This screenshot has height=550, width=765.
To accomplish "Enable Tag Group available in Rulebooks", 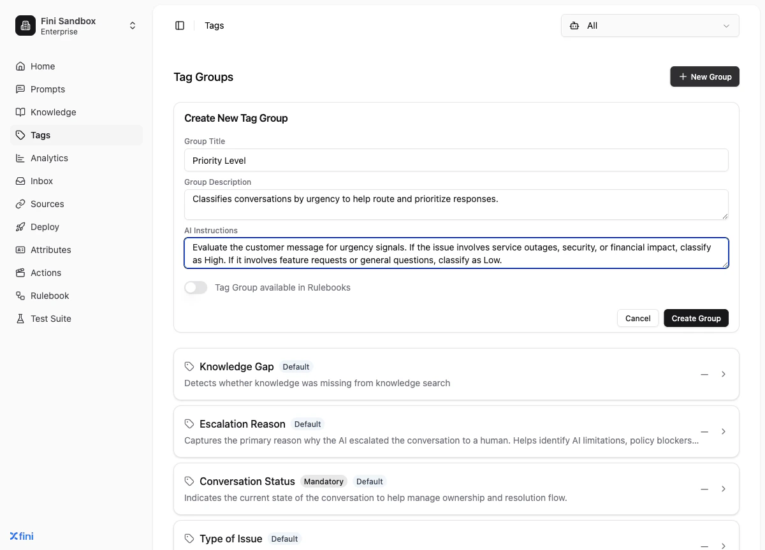I will [x=195, y=287].
